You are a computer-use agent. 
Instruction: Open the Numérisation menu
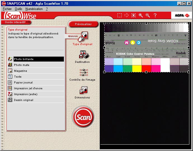pyautogui.click(x=34, y=9)
